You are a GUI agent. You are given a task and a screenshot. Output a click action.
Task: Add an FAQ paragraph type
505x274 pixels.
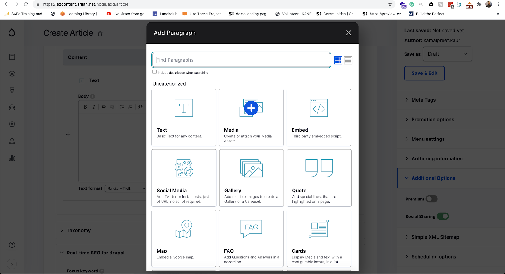pyautogui.click(x=251, y=238)
